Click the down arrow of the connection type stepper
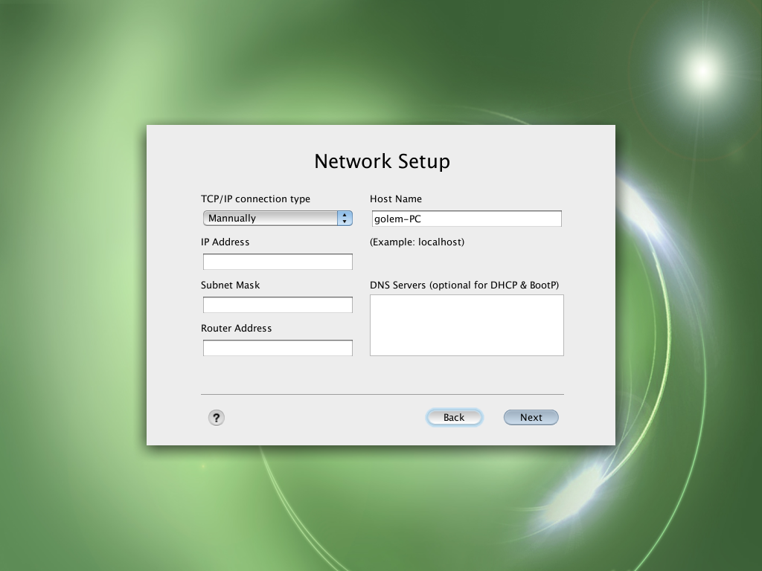 (x=343, y=221)
